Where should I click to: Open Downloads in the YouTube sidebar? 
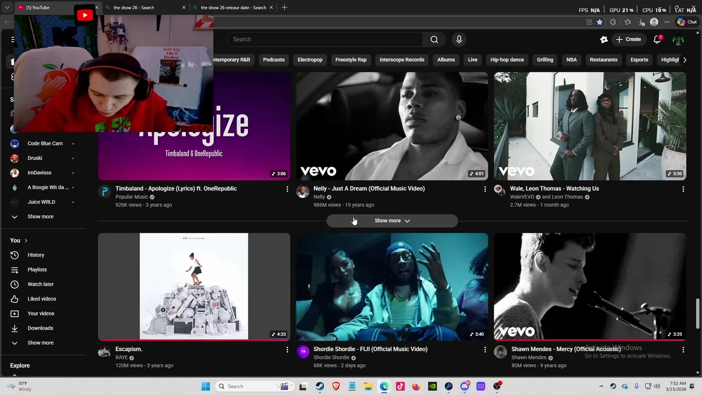[x=41, y=328]
